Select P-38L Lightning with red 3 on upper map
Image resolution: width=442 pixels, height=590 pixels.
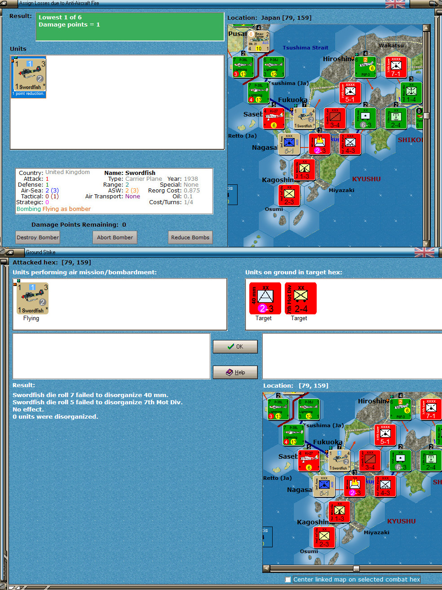(243, 67)
